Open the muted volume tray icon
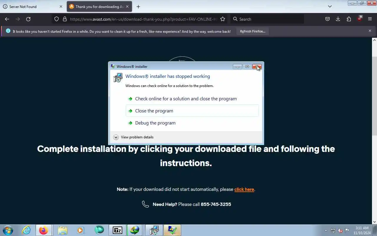Image resolution: width=377 pixels, height=236 pixels. (x=340, y=230)
